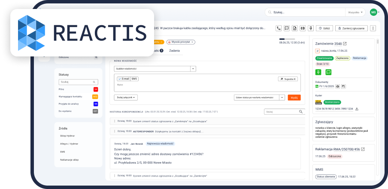Expand the Dodaj załącznik dropdown
The image size is (388, 189).
pos(126,97)
